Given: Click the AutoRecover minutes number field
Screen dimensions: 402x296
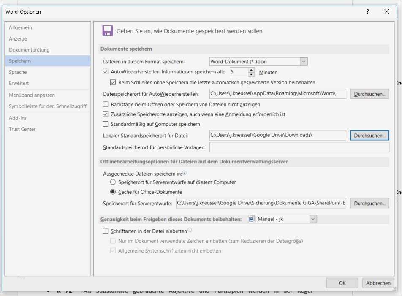Looking at the screenshot, I should click(x=239, y=72).
